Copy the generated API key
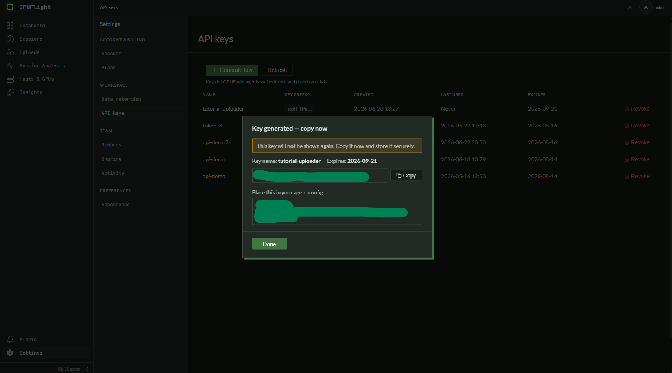The image size is (672, 373). click(406, 175)
